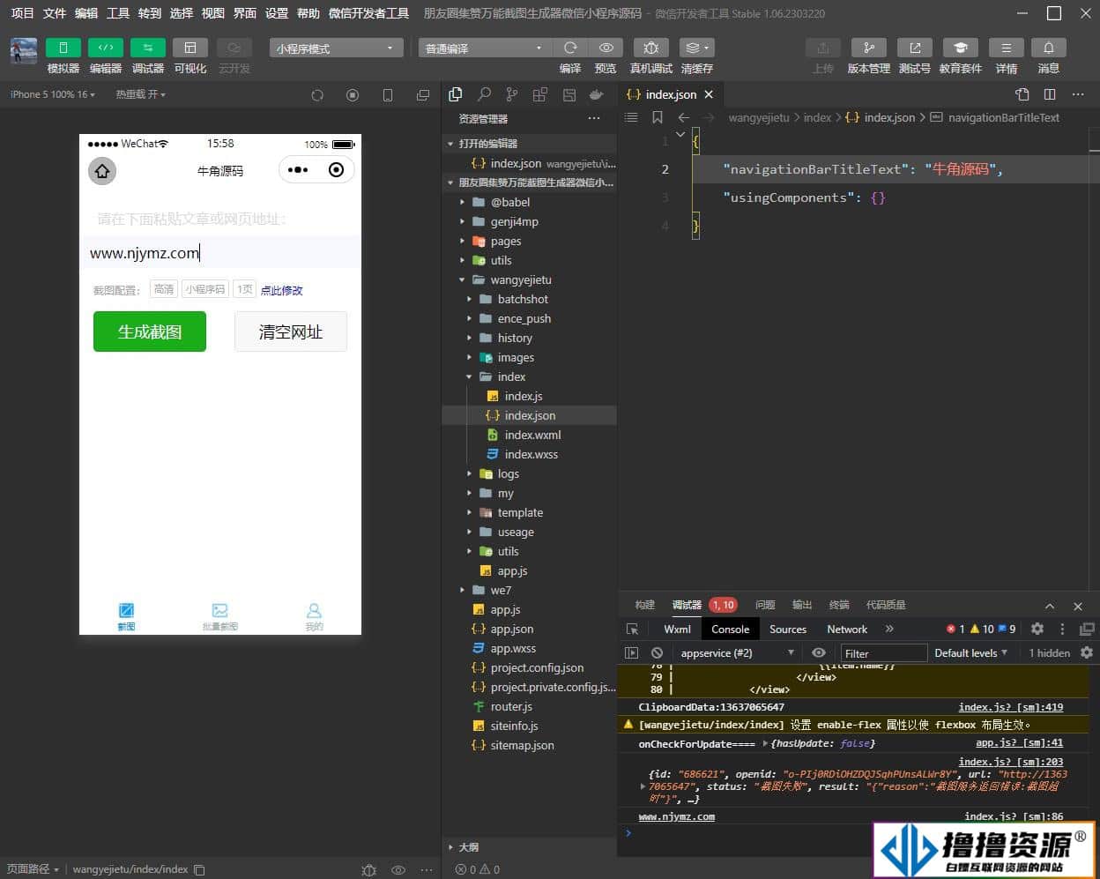Open the 设置 menu
This screenshot has height=879, width=1100.
tap(277, 13)
